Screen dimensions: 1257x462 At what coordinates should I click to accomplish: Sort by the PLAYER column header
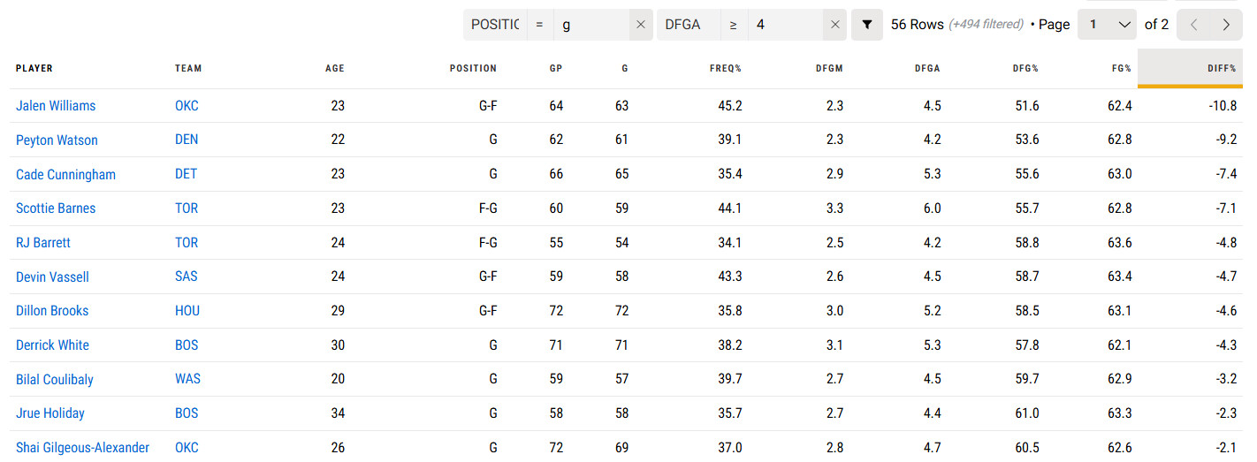pos(34,68)
